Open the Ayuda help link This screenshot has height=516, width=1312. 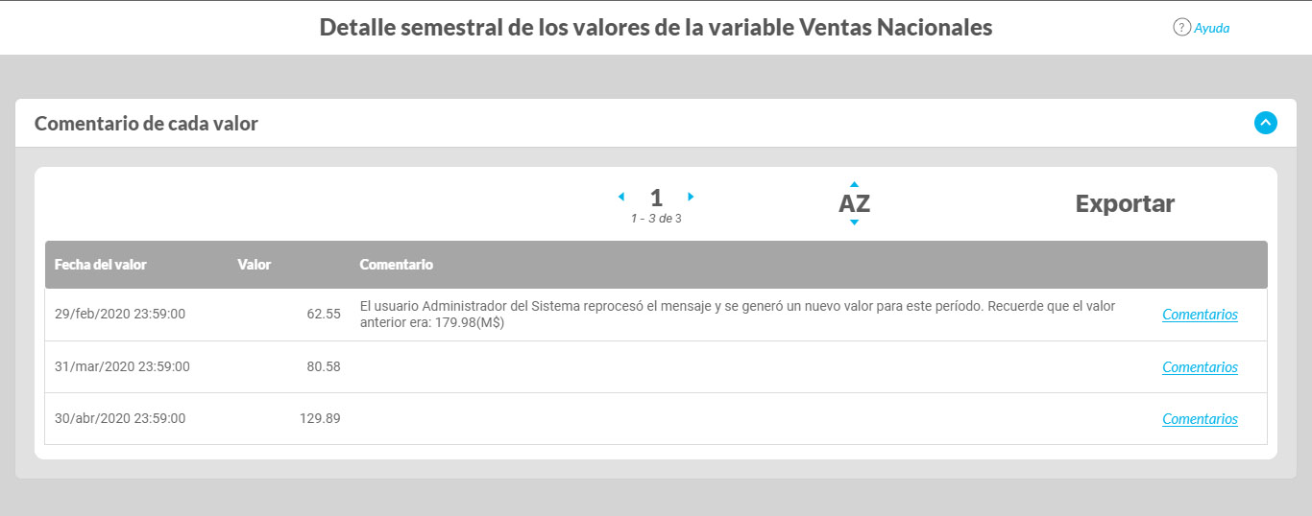1211,28
